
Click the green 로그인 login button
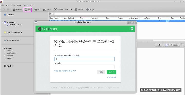click(x=112, y=72)
